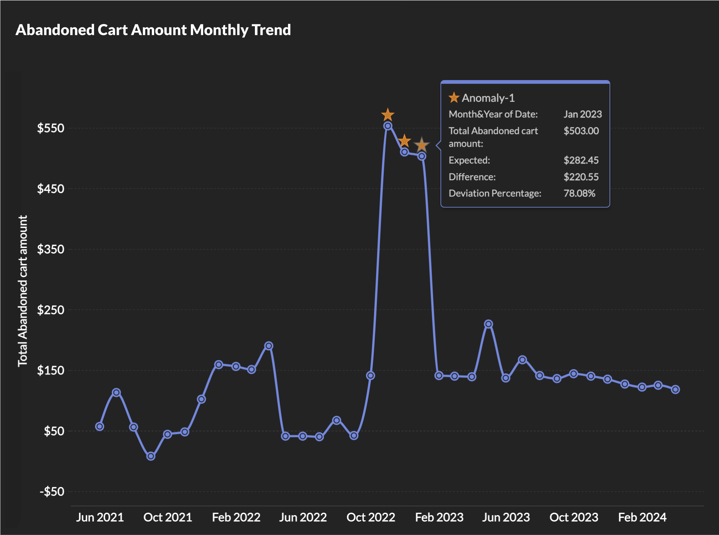Click the Total Abandoned cart amount axis title
The height and width of the screenshot is (535, 719).
coord(23,291)
